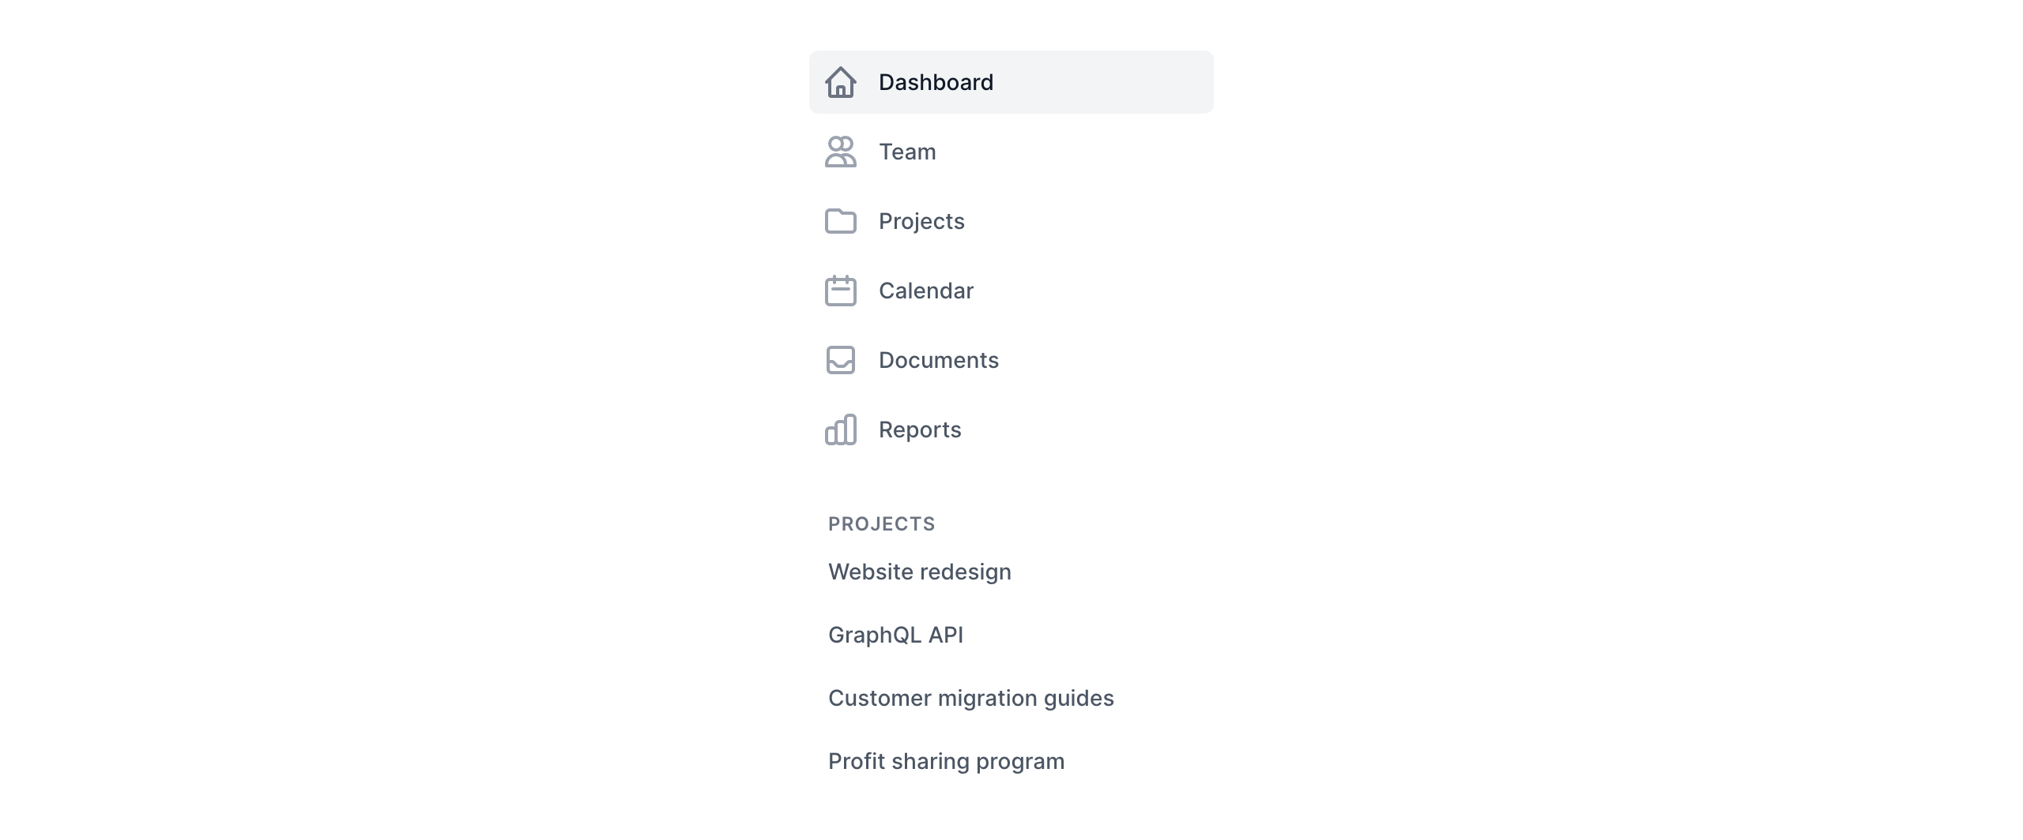Click the Dashboard home icon
Screen dimensions: 2023x840
click(x=840, y=82)
